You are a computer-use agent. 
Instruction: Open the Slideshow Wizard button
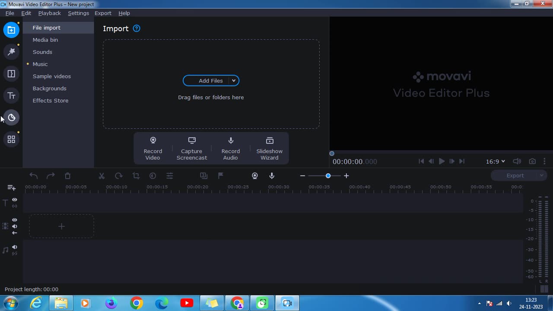pyautogui.click(x=270, y=149)
